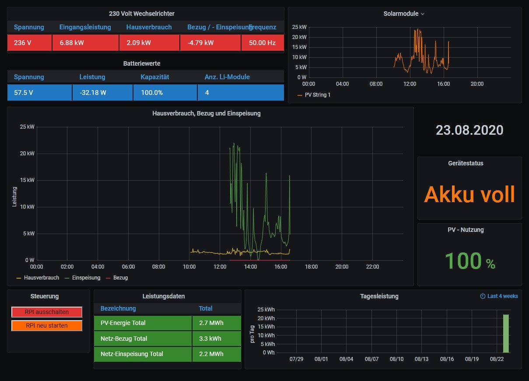Sort battery table by Kapazität header
This screenshot has width=529, height=381.
154,77
